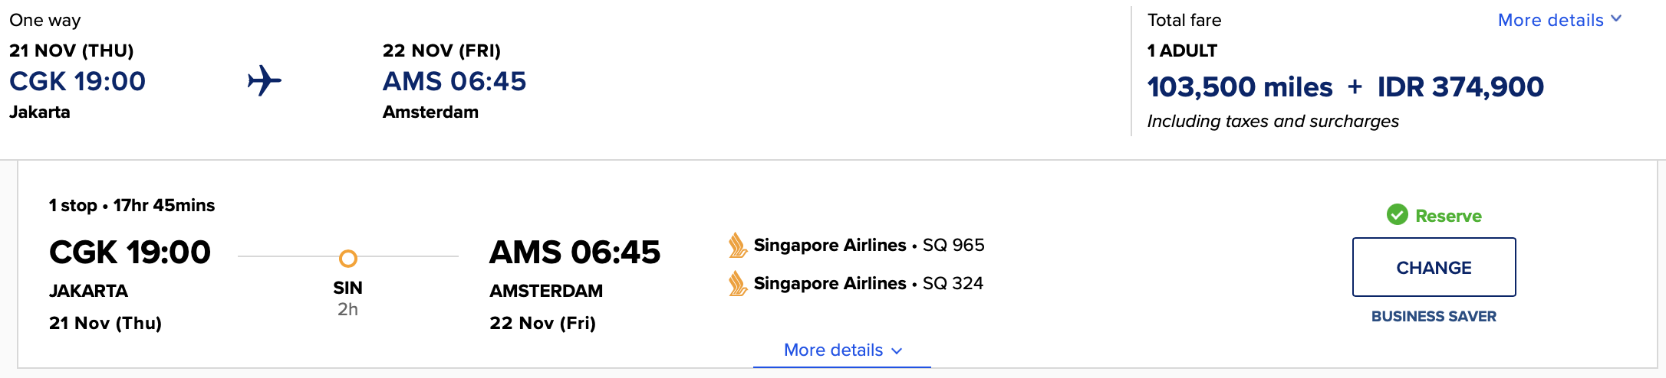Click the plus sign between miles and IDR
The image size is (1666, 378).
(1355, 86)
